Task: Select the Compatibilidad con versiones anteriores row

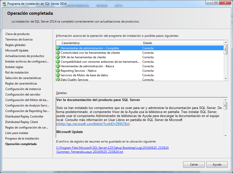Action: [x=140, y=61]
